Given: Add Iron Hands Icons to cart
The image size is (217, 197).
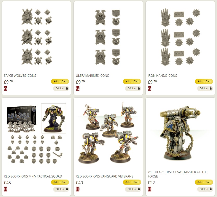Looking at the screenshot, I should pos(204,81).
